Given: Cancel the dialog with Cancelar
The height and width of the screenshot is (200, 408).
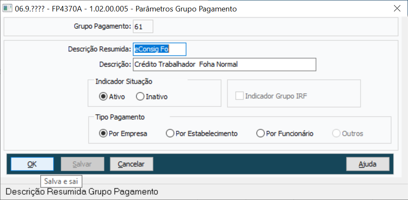Looking at the screenshot, I should click(131, 164).
